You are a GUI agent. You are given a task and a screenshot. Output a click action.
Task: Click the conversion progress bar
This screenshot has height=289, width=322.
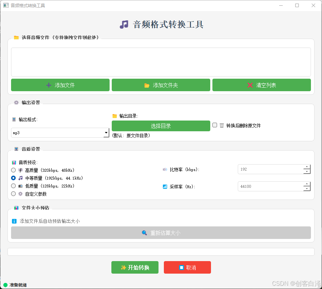click(x=161, y=252)
